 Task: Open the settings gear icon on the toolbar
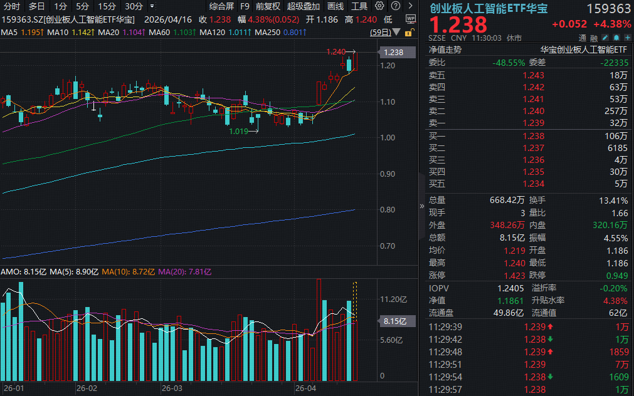tap(379, 6)
